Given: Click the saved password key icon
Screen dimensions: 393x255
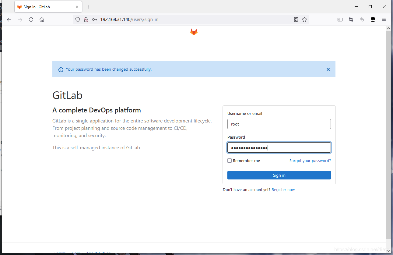Looking at the screenshot, I should [95, 19].
